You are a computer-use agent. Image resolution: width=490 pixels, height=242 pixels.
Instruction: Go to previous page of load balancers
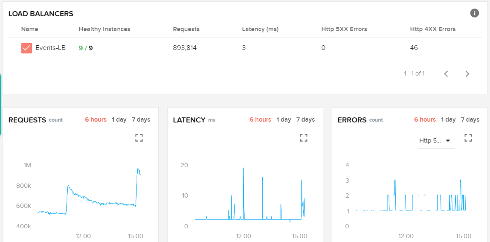[x=446, y=74]
